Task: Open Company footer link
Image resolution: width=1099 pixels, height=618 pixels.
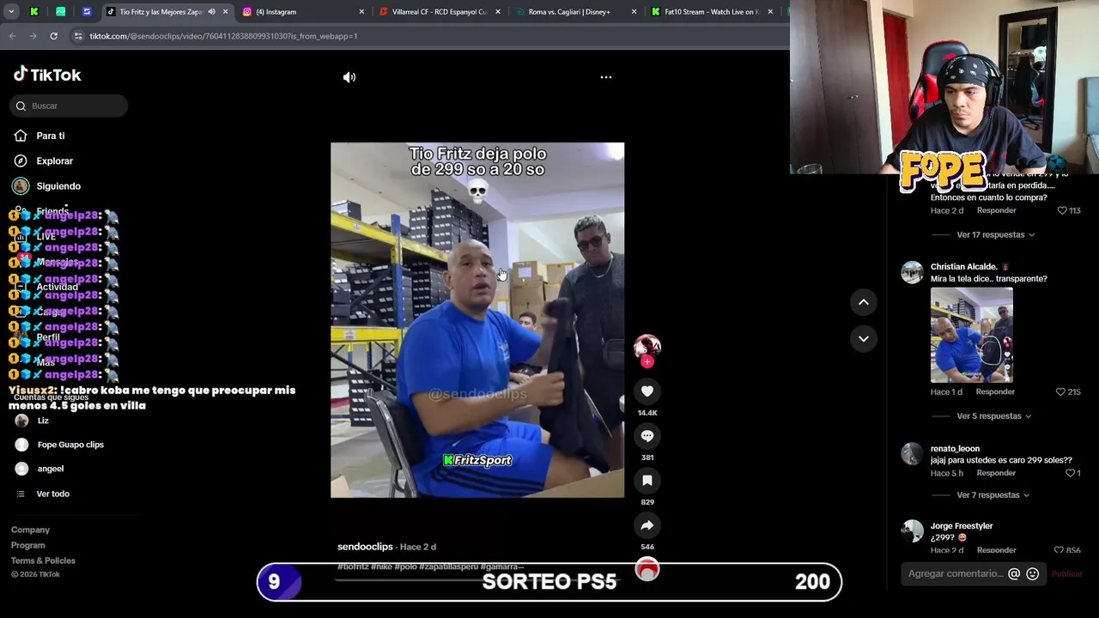Action: click(x=30, y=530)
